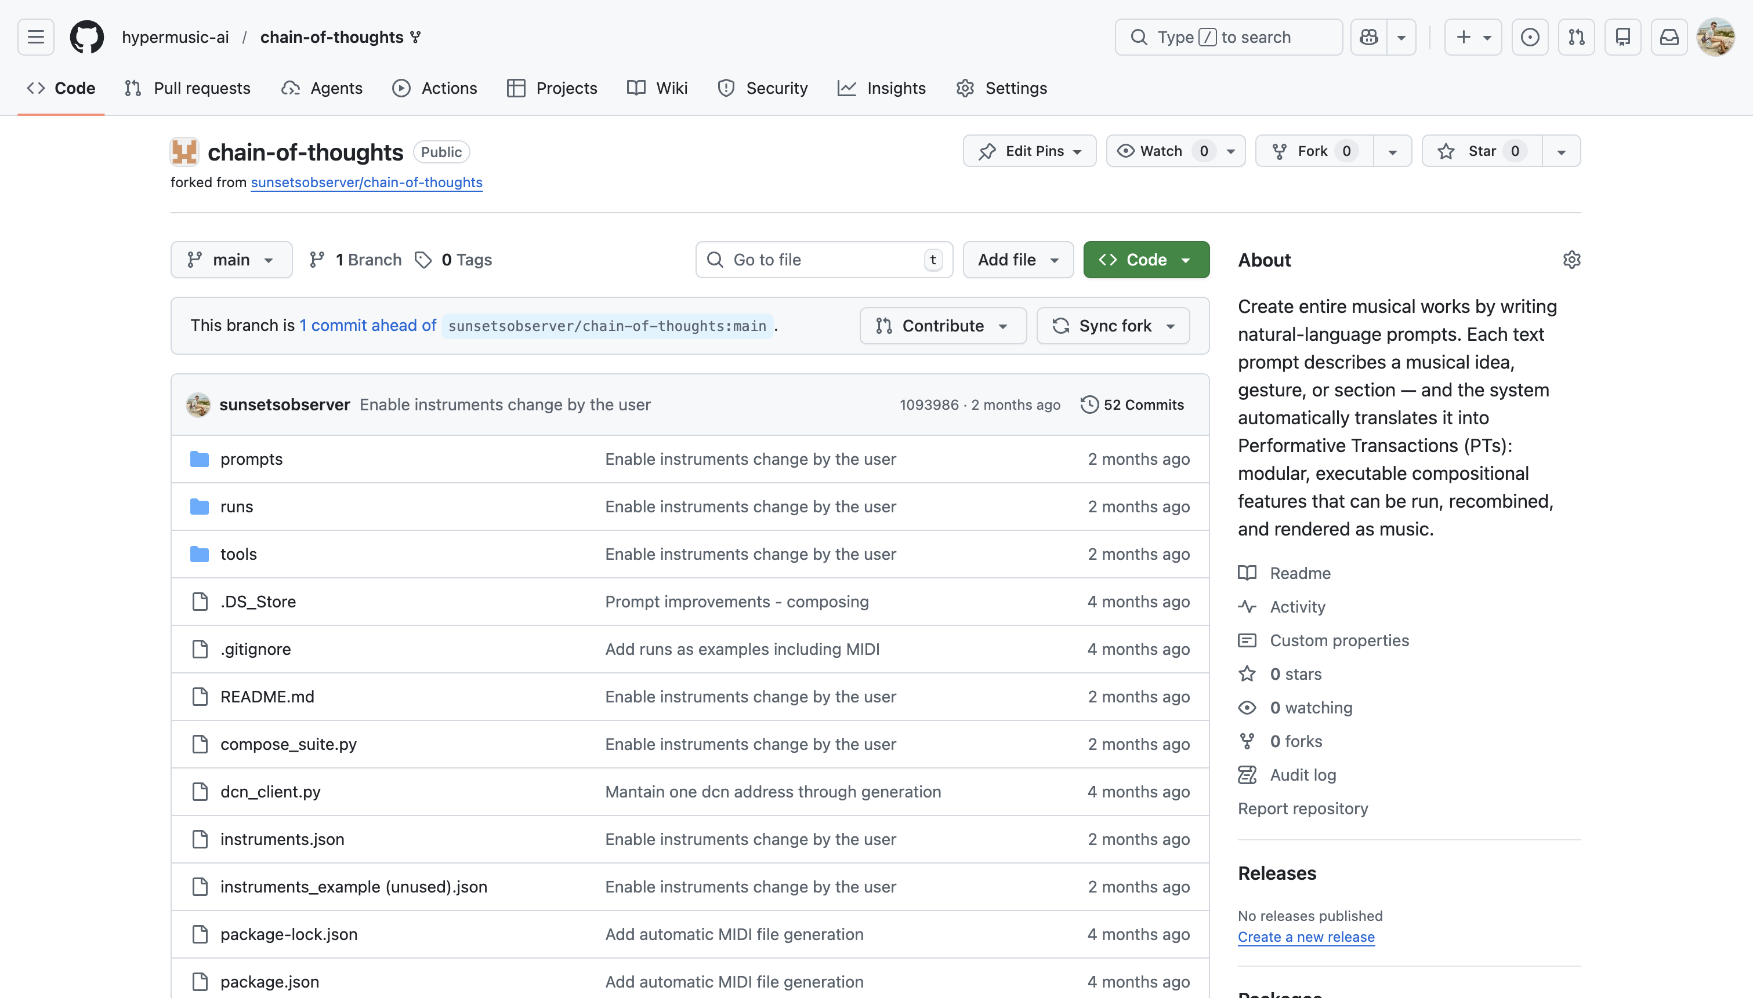
Task: Click the Create a new release link
Action: point(1306,937)
